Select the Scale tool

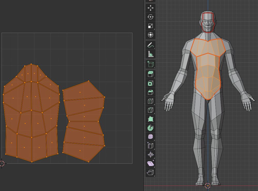(150, 26)
